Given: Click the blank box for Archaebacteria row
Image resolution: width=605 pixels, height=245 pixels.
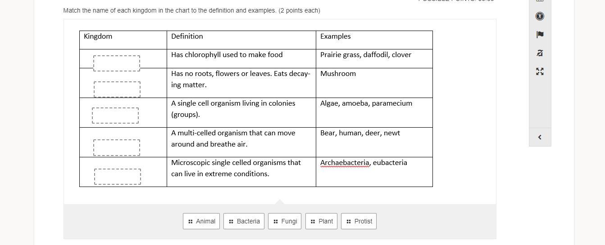Looking at the screenshot, I should click(x=118, y=176).
